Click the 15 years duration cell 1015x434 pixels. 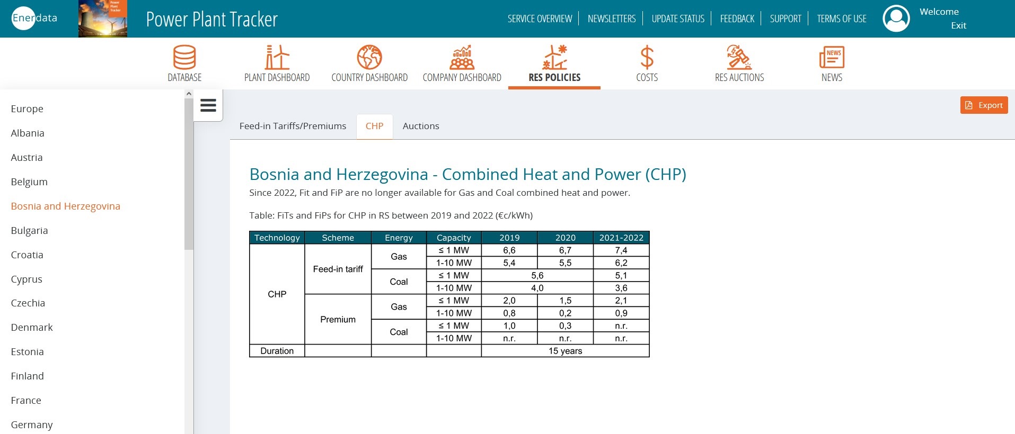tap(565, 351)
